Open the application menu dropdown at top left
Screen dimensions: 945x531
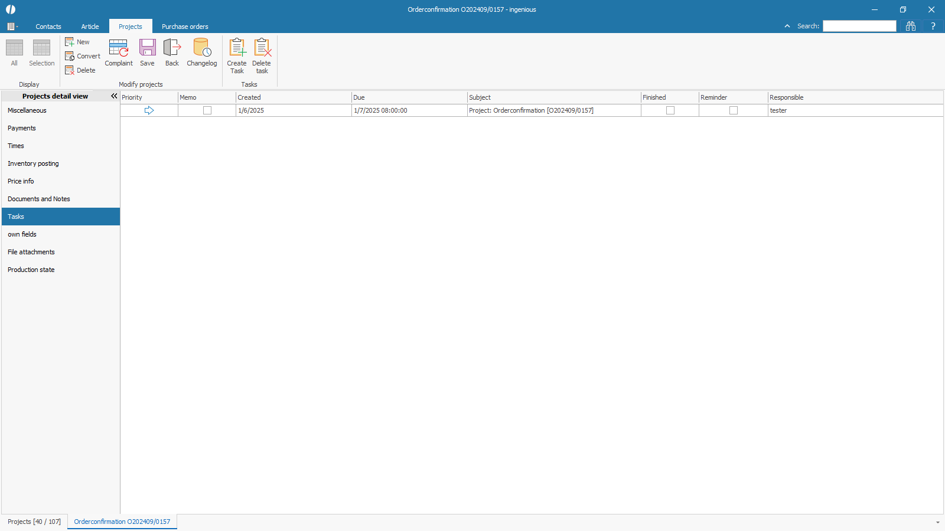pos(12,27)
